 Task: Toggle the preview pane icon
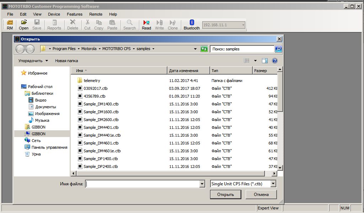[264, 61]
